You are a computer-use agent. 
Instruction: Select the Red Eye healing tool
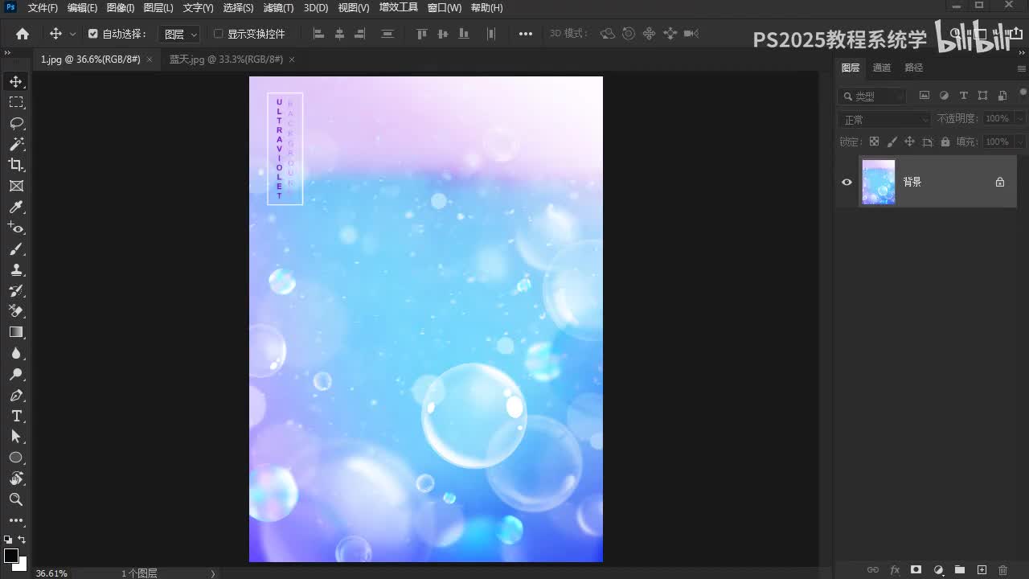pyautogui.click(x=16, y=228)
